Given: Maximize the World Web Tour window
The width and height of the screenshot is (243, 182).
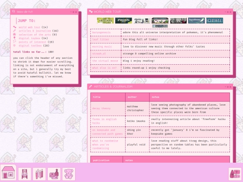Looking at the screenshot, I should coord(228,12).
